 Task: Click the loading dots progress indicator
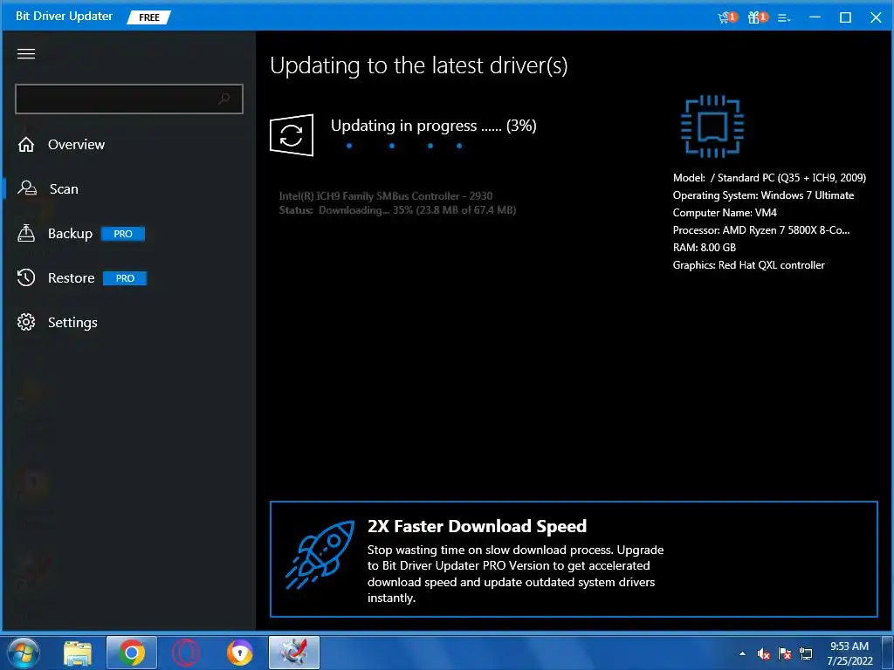click(403, 146)
